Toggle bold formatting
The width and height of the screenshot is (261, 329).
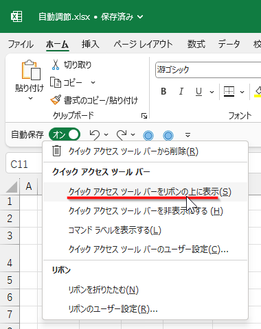coord(163,92)
